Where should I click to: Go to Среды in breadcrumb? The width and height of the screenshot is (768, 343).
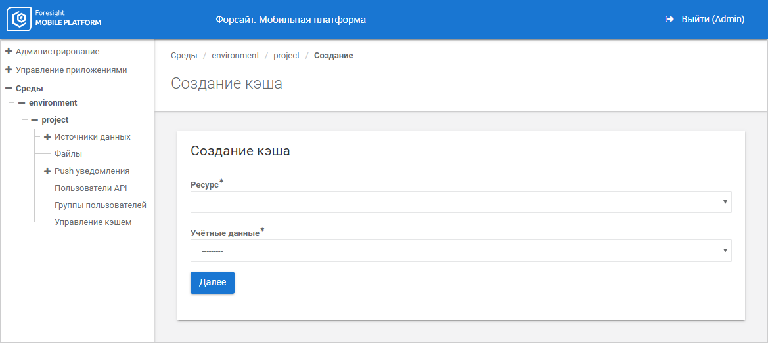point(184,56)
